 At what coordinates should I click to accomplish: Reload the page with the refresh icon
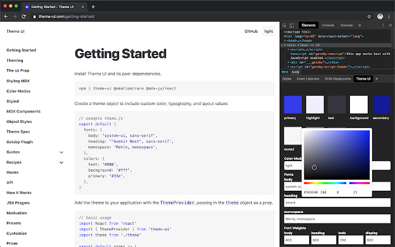(26, 17)
